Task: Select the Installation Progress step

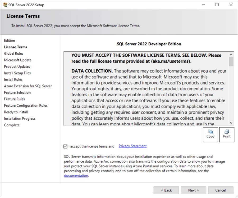Action: 20,119
